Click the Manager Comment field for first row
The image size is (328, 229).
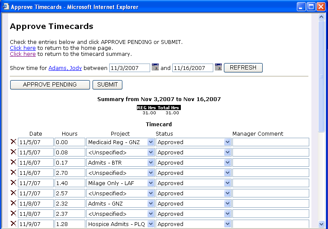coord(270,142)
